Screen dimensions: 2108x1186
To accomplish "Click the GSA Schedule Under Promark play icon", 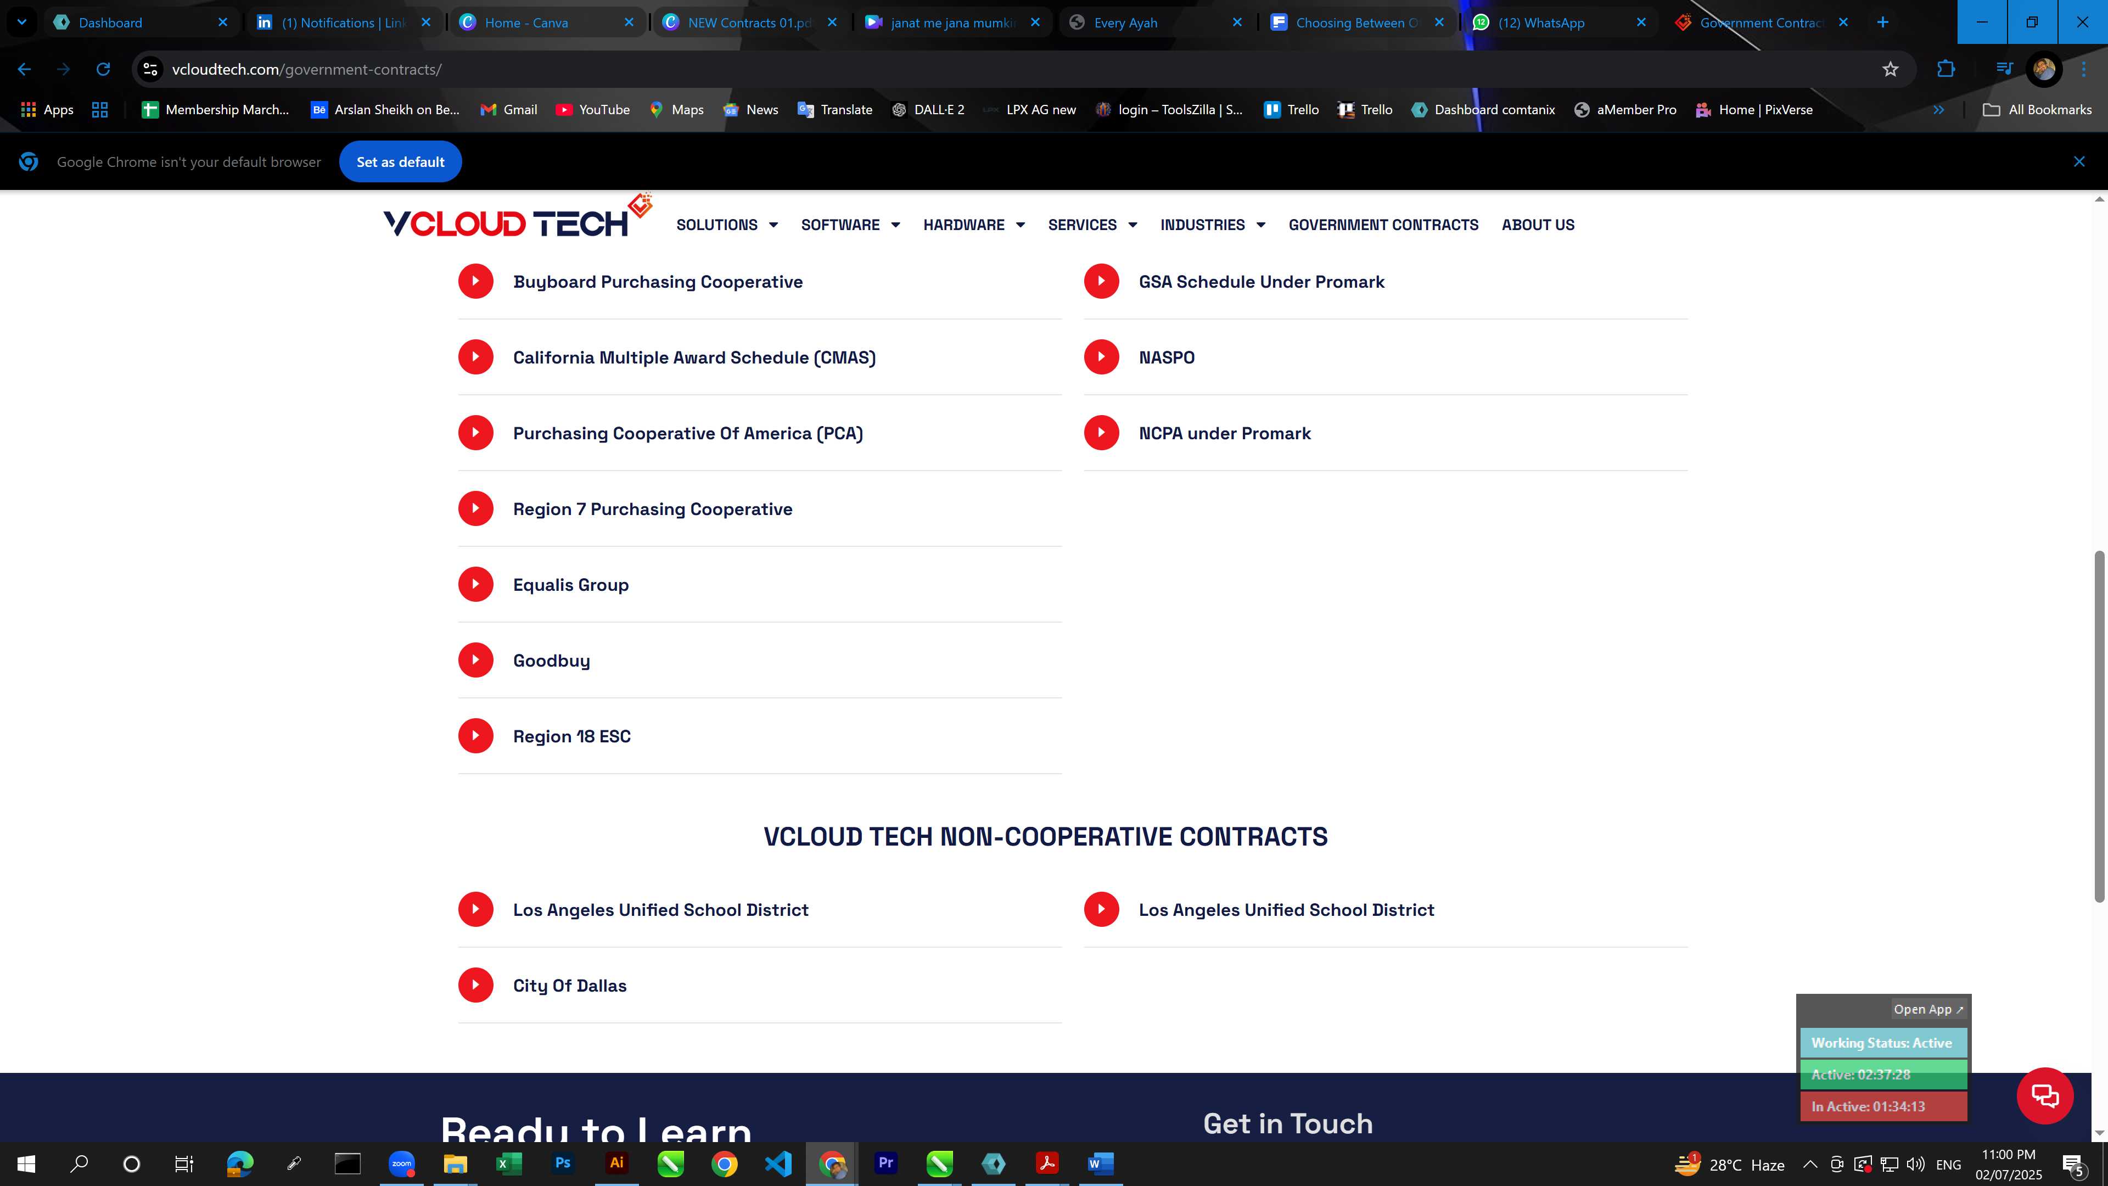I will tap(1101, 281).
